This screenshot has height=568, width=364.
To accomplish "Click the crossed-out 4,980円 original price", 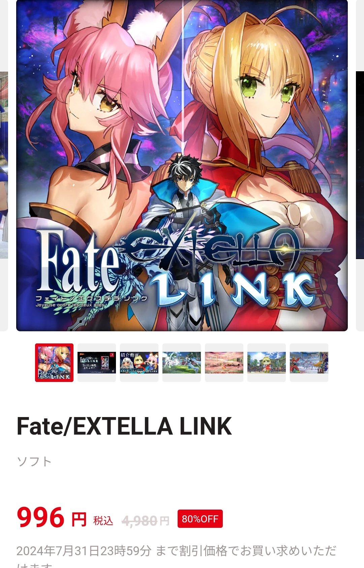I will tap(145, 521).
